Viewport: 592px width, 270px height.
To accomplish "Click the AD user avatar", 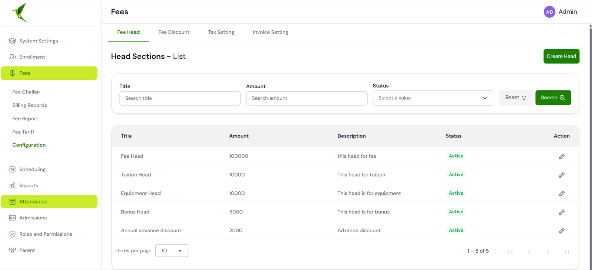I will (549, 12).
